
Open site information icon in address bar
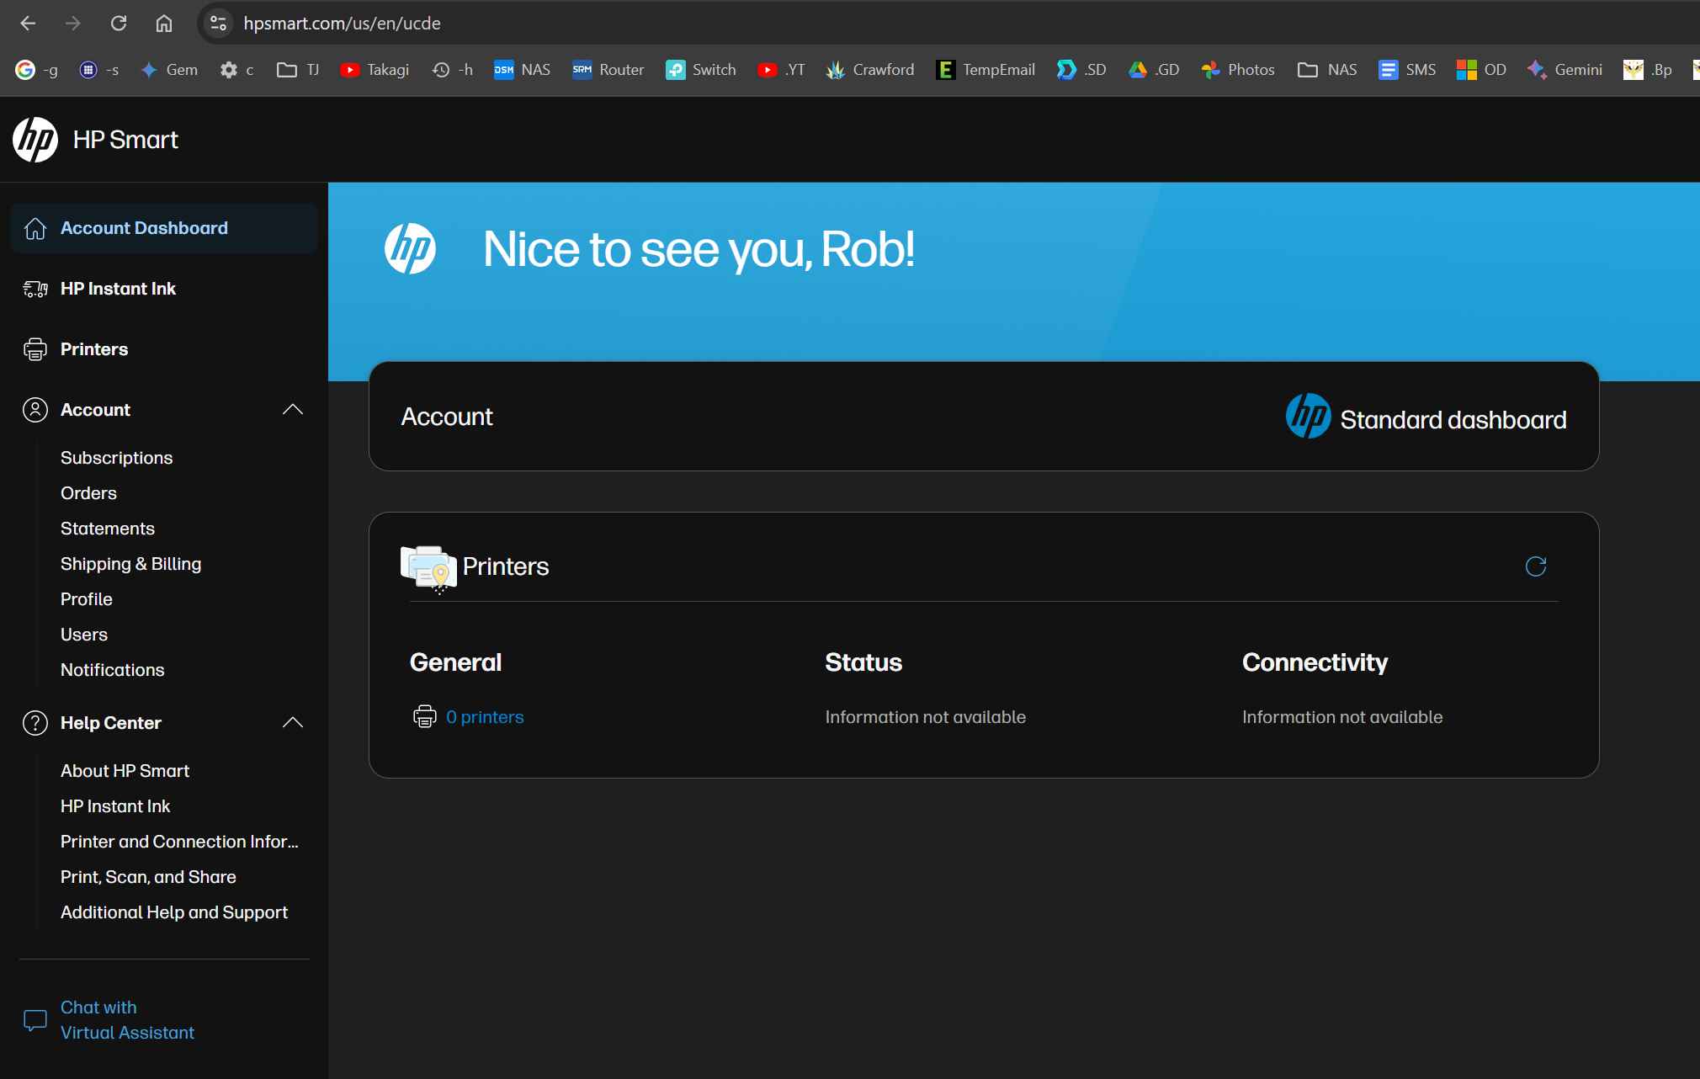tap(218, 24)
